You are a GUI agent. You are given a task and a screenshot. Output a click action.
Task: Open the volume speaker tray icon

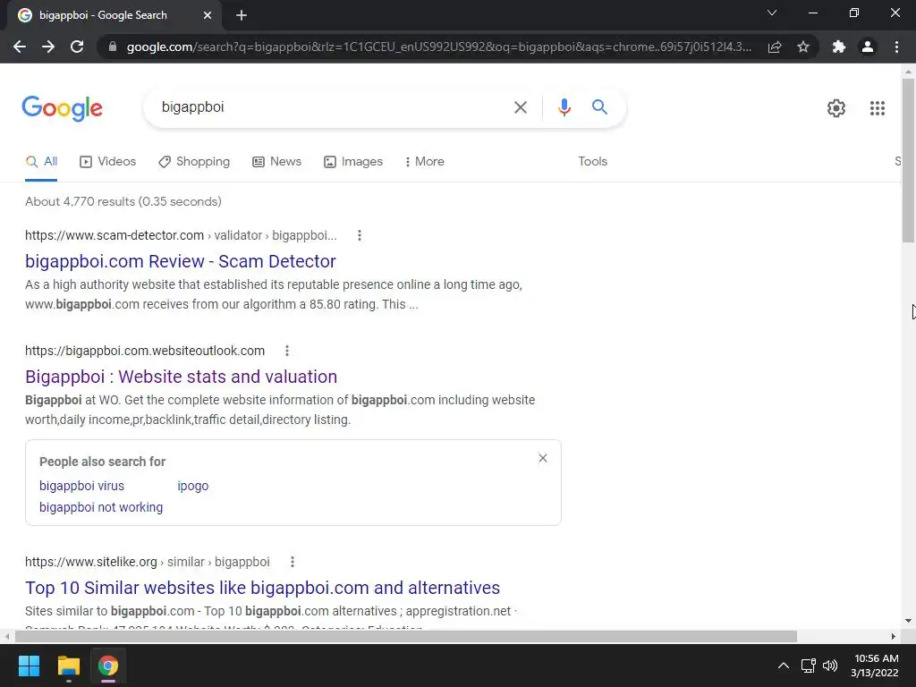click(x=829, y=666)
